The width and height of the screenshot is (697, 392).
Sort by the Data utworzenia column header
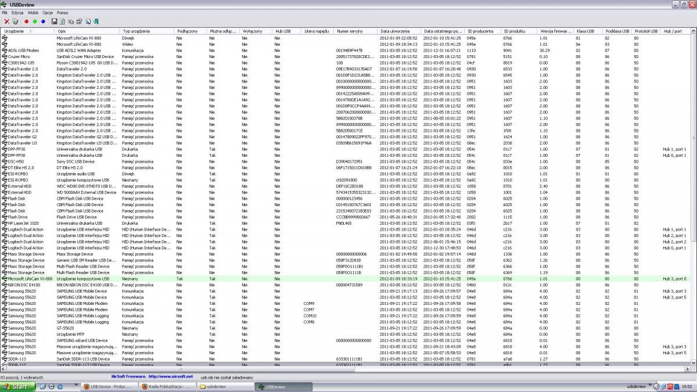click(x=400, y=31)
